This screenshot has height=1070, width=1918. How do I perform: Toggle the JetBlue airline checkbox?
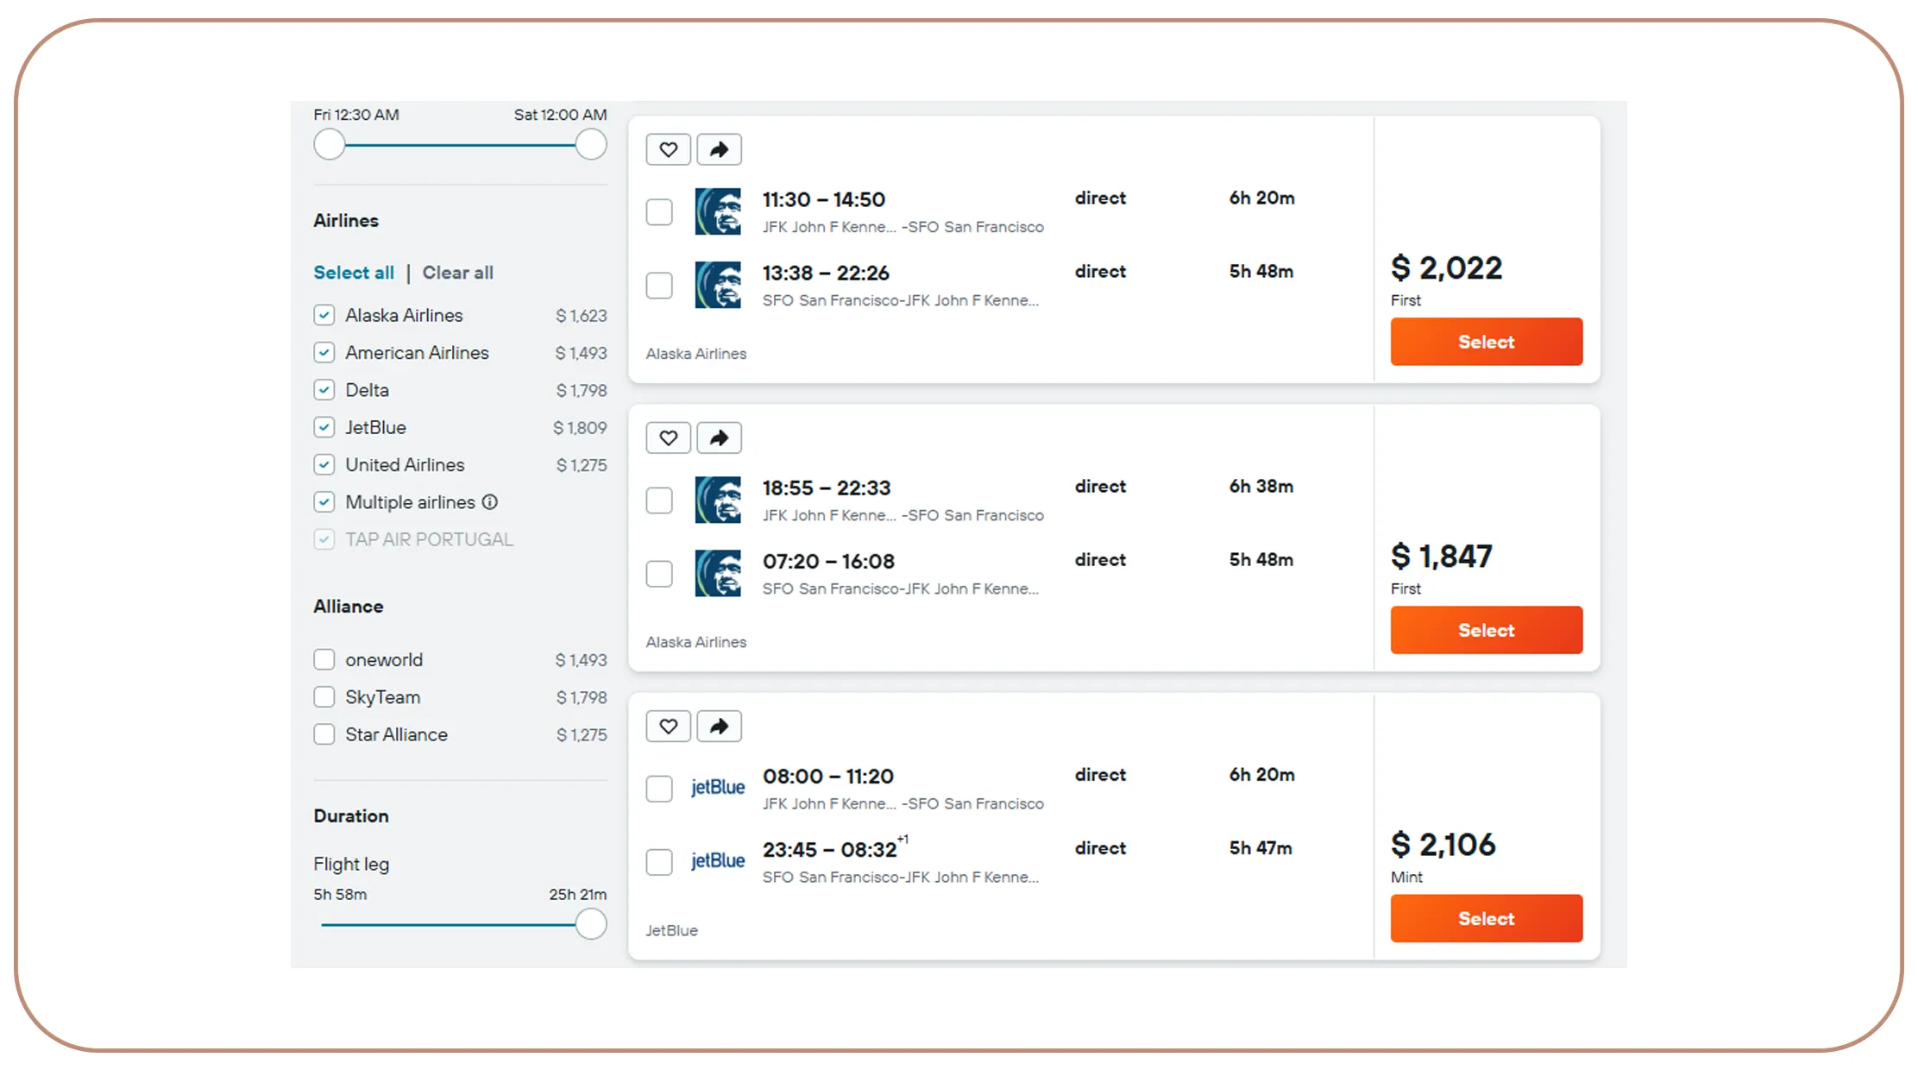coord(324,427)
